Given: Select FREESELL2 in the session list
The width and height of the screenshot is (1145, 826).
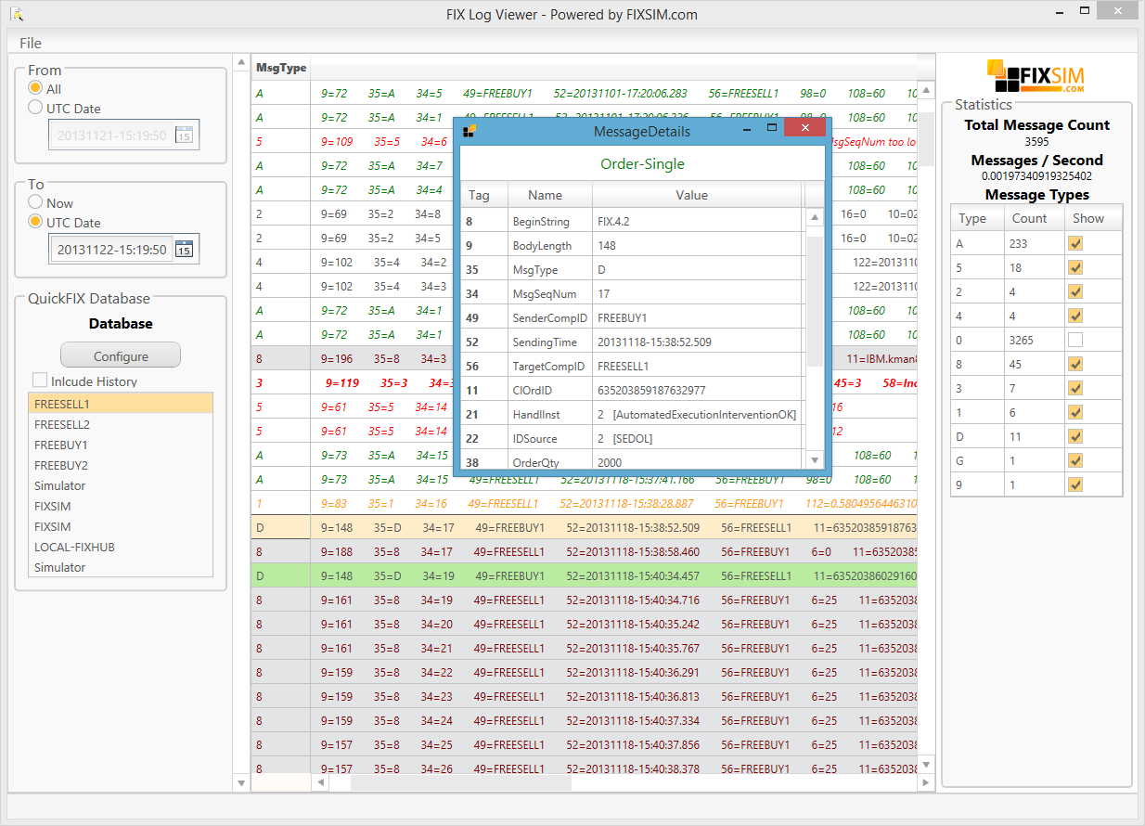Looking at the screenshot, I should tap(121, 424).
